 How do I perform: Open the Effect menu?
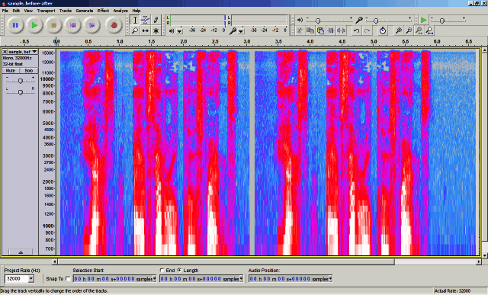pos(103,11)
